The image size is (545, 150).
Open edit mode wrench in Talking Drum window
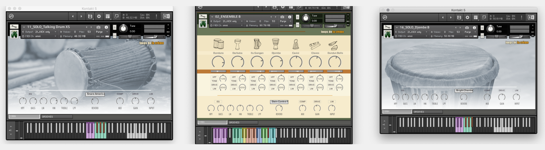pyautogui.click(x=14, y=27)
